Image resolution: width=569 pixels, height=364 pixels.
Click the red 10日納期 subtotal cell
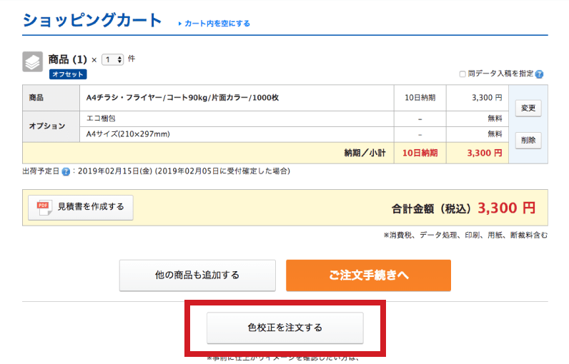pyautogui.click(x=420, y=153)
